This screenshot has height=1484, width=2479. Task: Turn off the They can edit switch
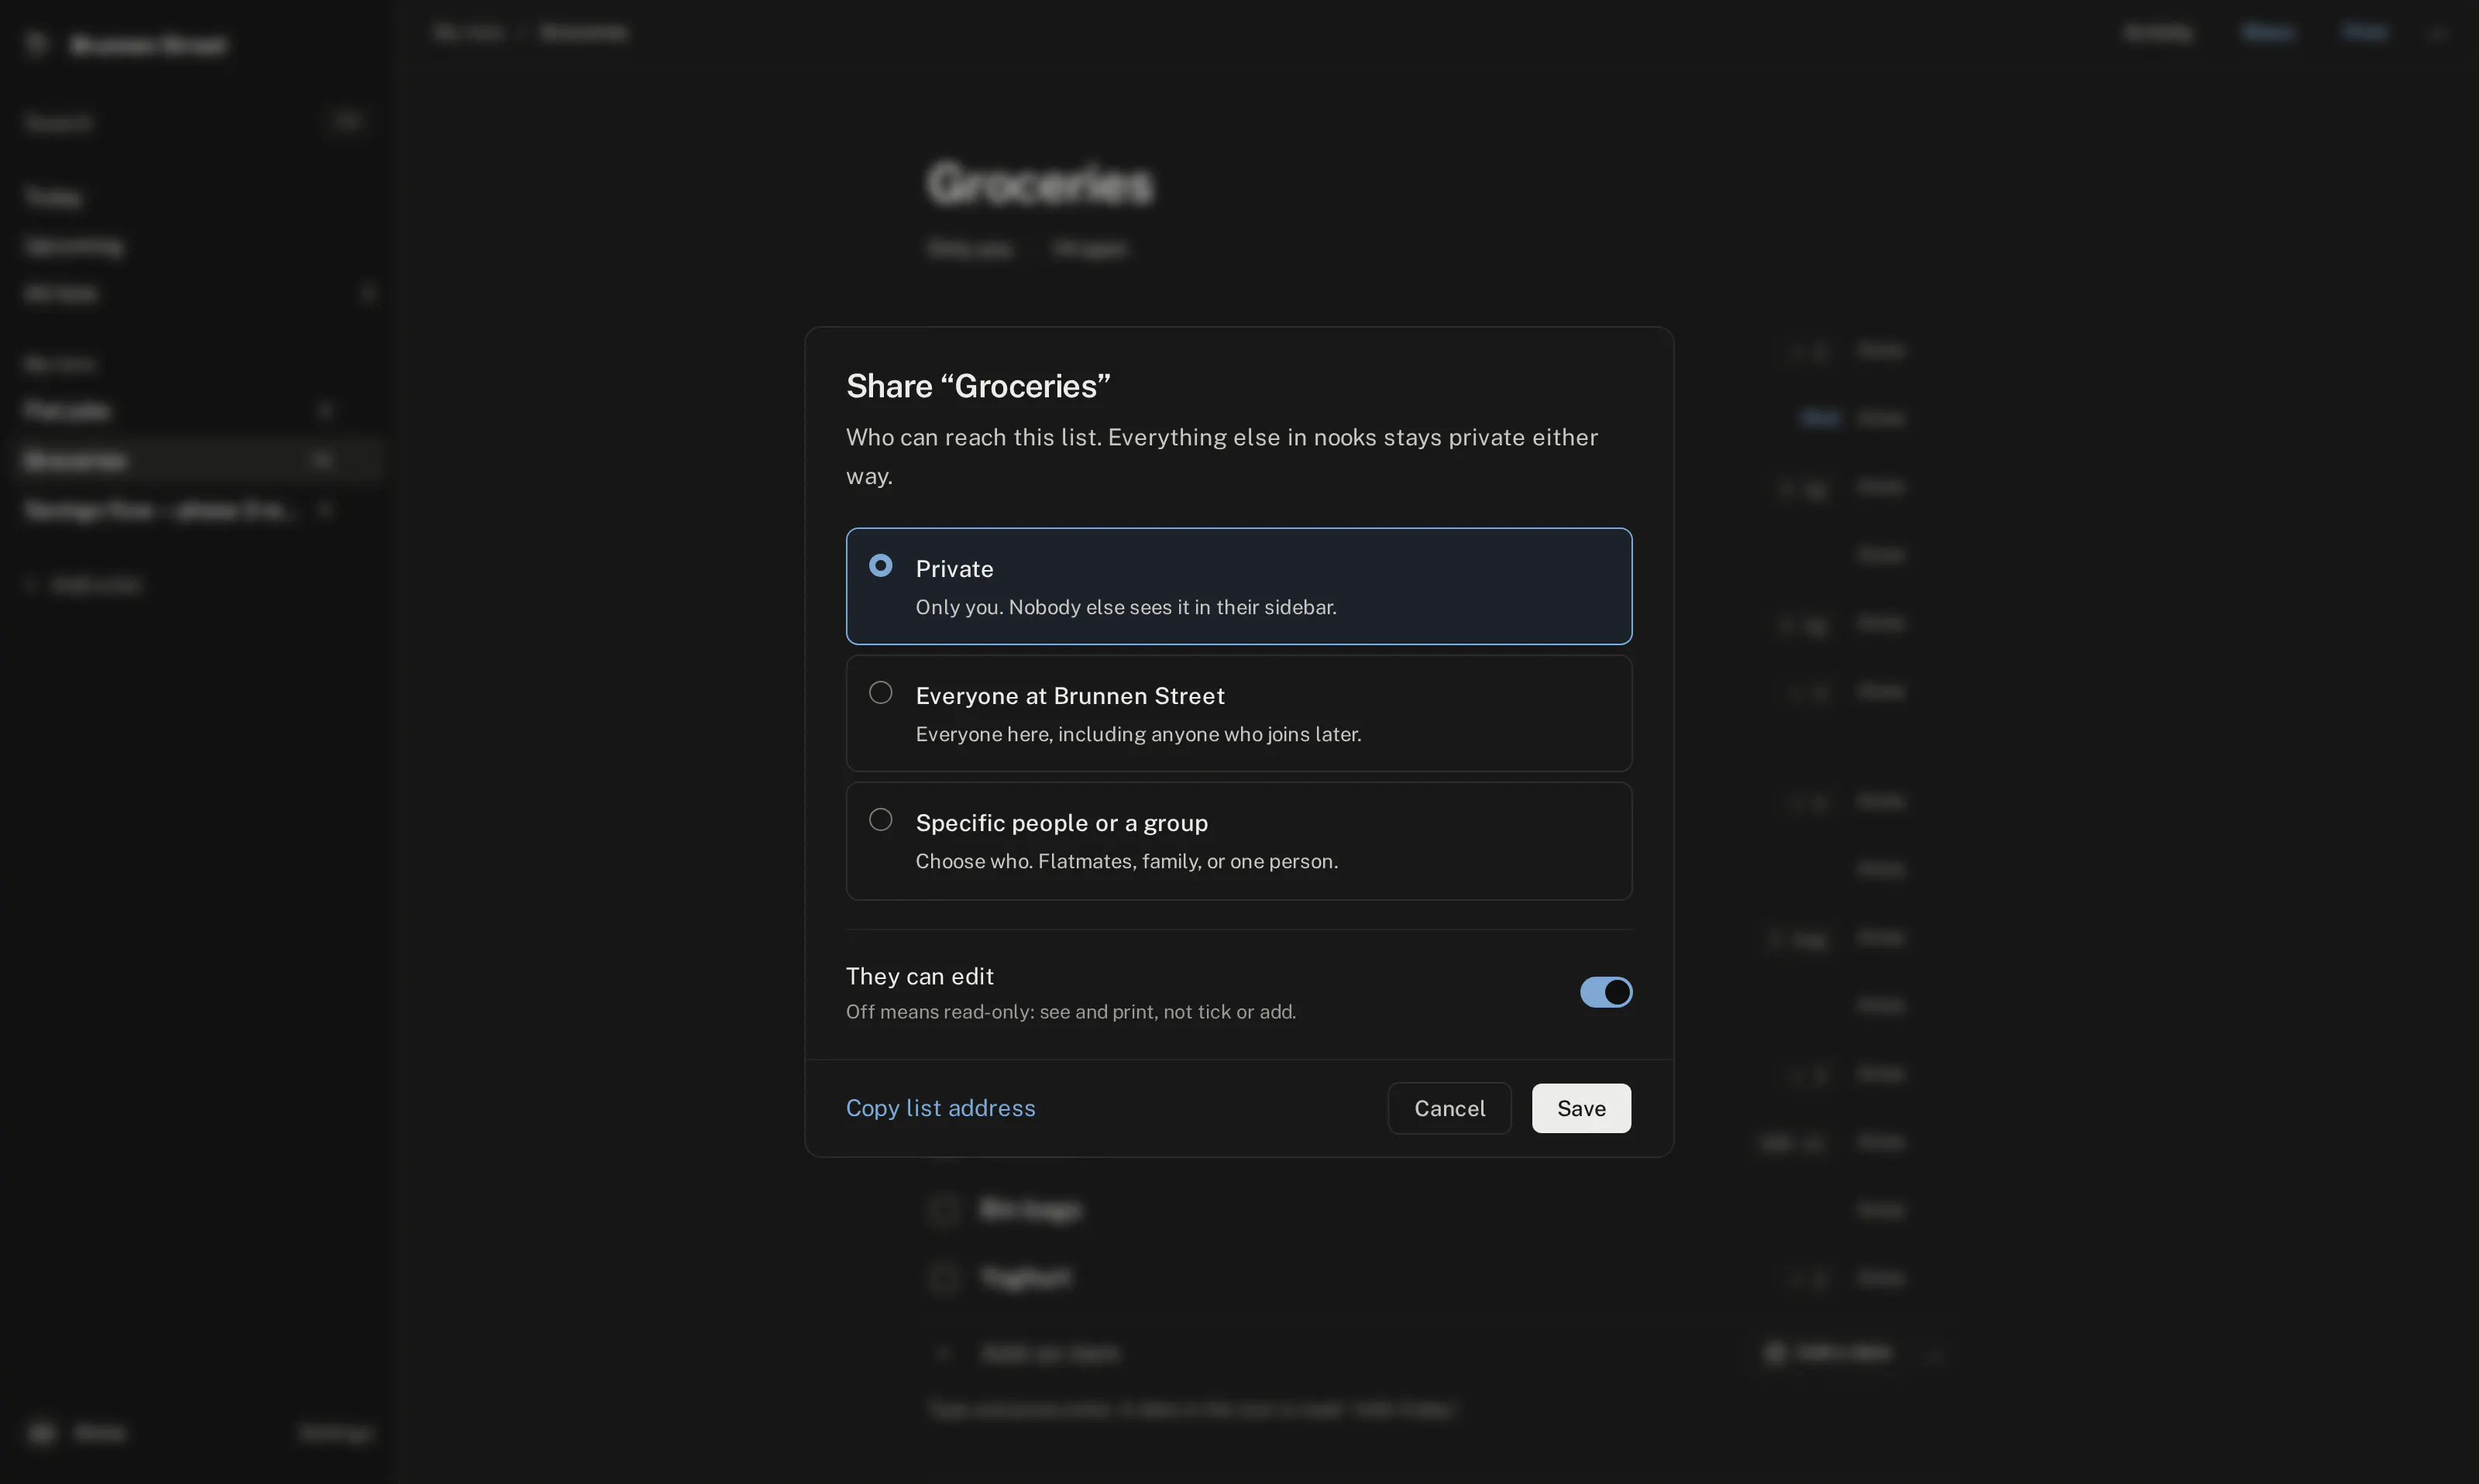(x=1606, y=992)
